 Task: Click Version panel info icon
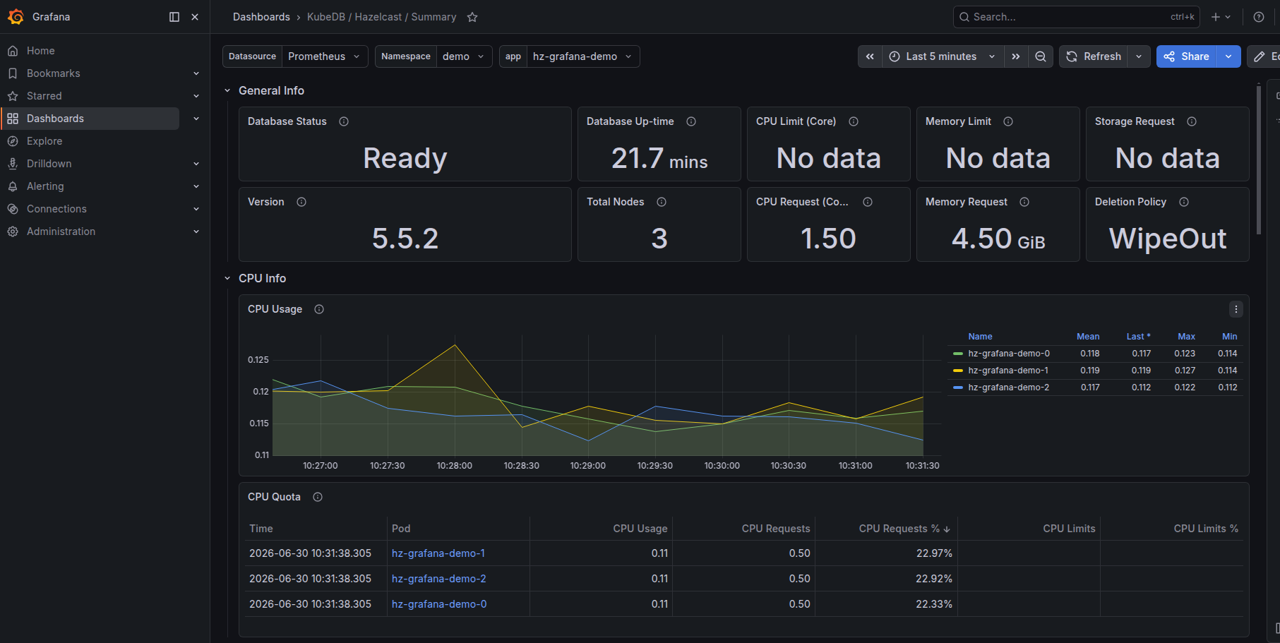point(301,202)
